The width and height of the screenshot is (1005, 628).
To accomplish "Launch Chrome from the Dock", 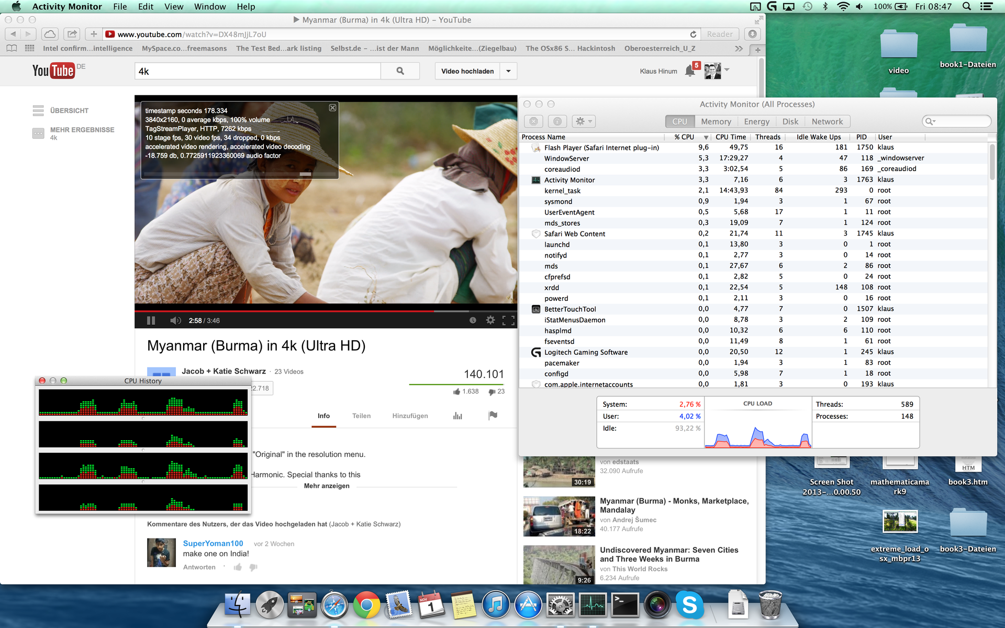I will (x=366, y=605).
